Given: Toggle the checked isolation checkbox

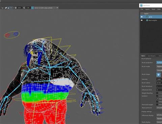Looking at the screenshot, I should pyautogui.click(x=157, y=99).
